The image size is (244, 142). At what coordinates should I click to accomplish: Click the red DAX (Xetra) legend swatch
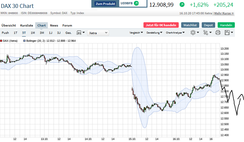tap(1, 41)
